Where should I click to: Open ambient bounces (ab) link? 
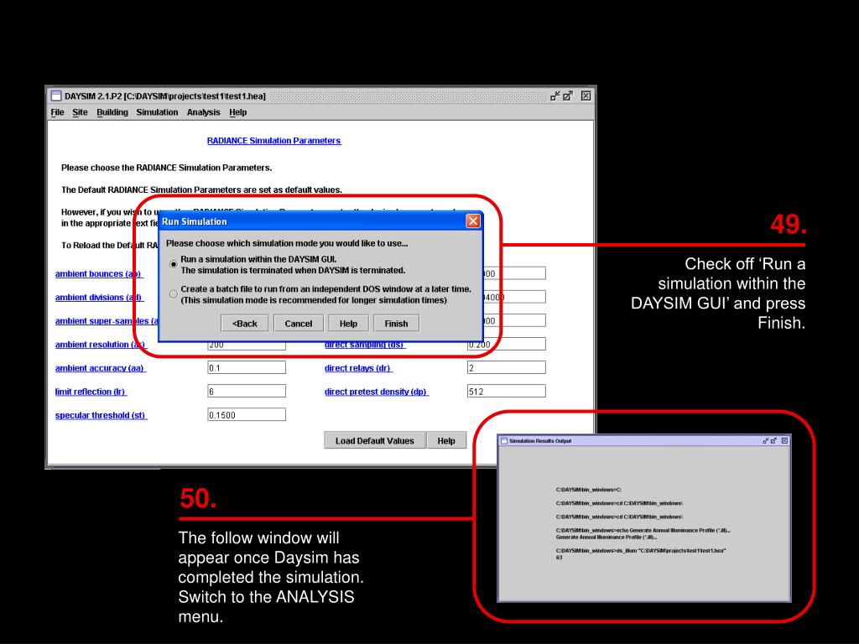[x=99, y=274]
